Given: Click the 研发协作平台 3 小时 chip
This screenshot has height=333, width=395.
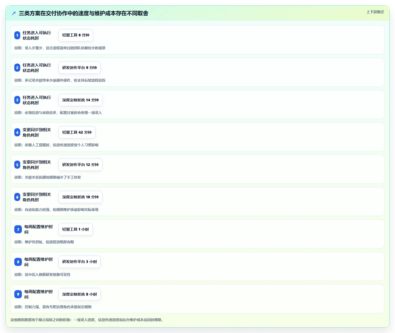Looking at the screenshot, I should [80, 262].
